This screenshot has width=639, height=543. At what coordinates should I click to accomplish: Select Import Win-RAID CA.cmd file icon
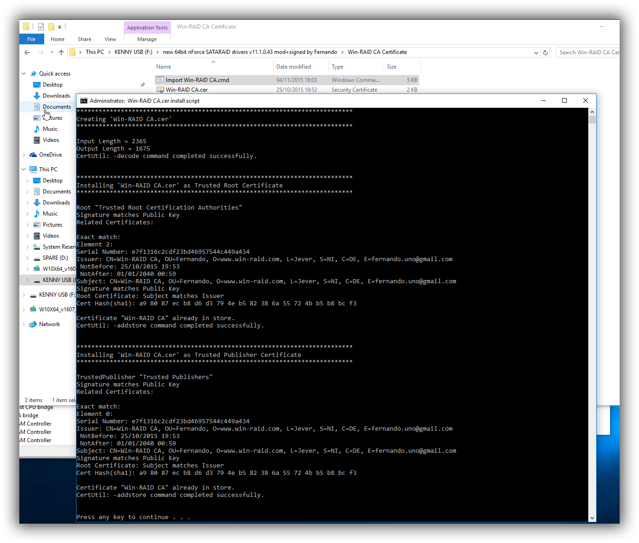click(160, 80)
